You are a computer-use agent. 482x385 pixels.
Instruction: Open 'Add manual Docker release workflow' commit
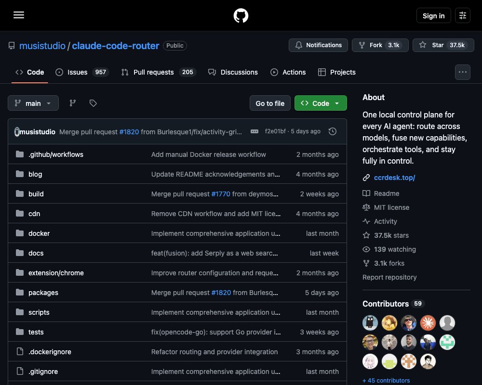coord(208,154)
